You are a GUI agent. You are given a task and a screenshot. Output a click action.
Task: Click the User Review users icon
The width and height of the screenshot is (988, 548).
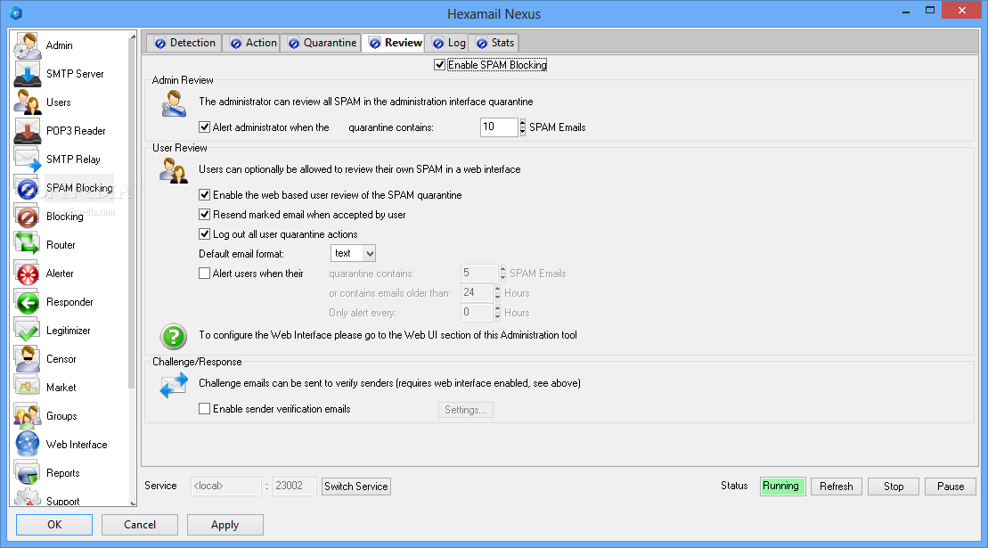173,171
